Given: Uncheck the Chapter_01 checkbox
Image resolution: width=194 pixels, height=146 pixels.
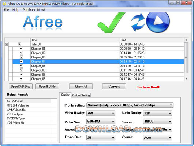Looking at the screenshot, I should coord(21,49).
